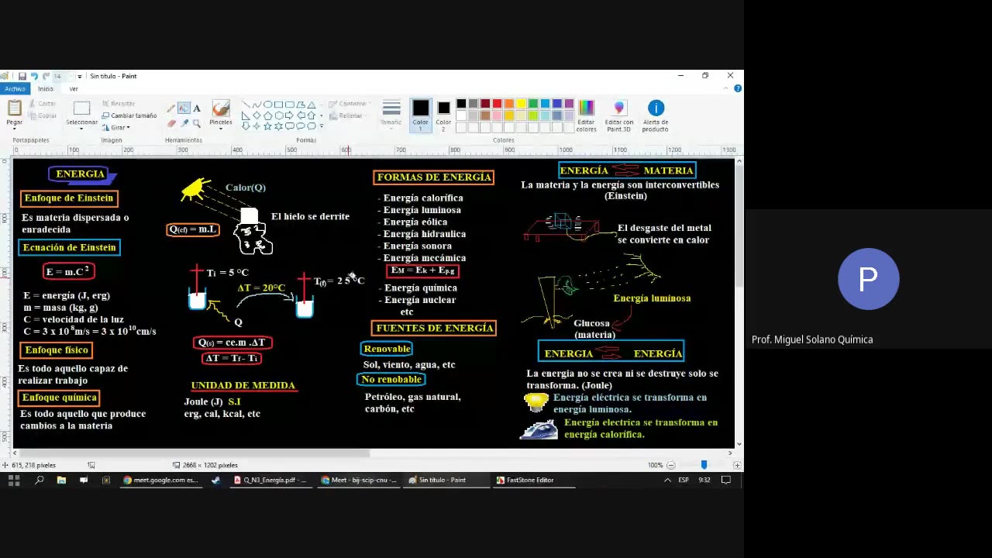Open the quick access toolbar customize arrow
Image resolution: width=992 pixels, height=558 pixels.
click(80, 76)
